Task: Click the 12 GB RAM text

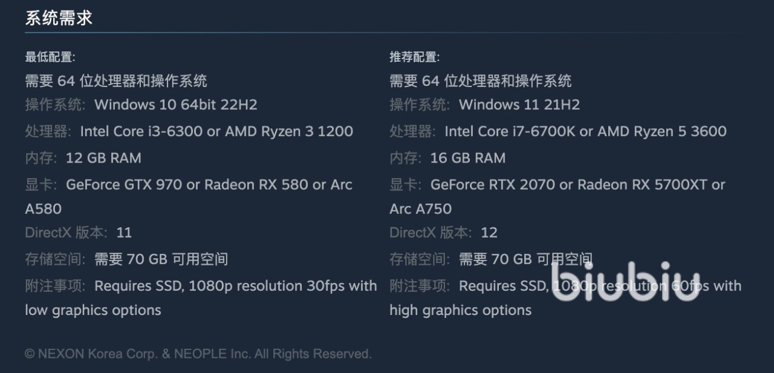Action: click(x=103, y=158)
